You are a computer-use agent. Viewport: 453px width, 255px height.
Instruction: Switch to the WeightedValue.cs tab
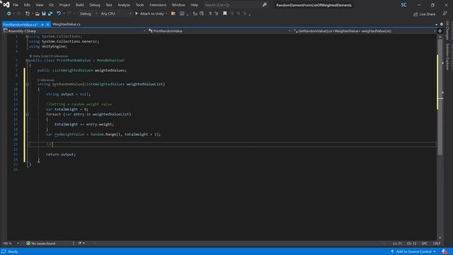(67, 24)
